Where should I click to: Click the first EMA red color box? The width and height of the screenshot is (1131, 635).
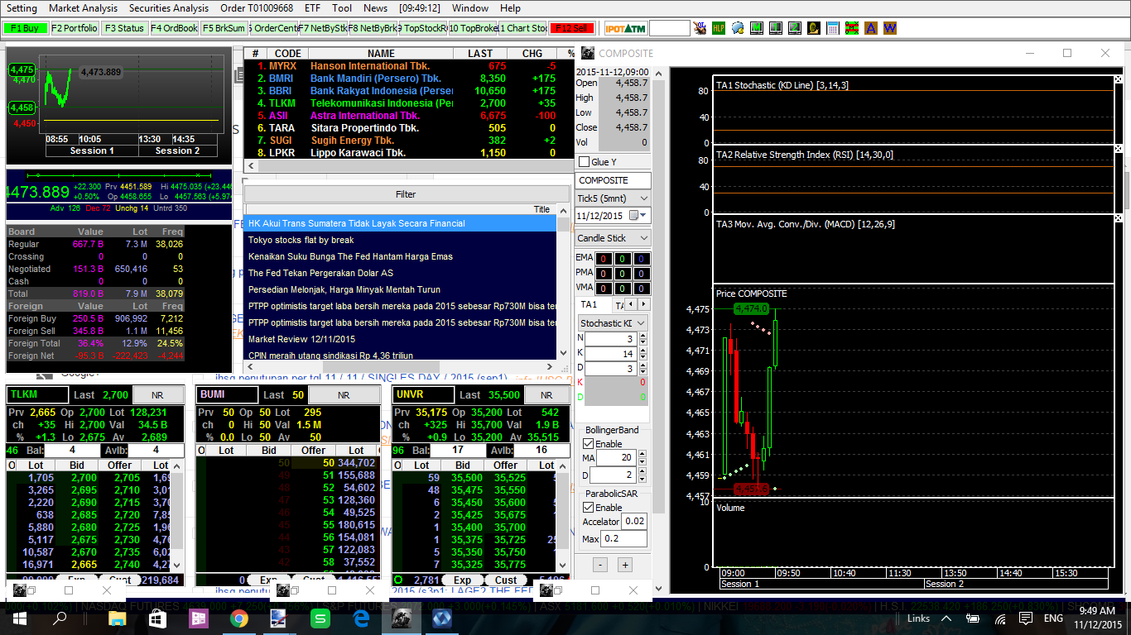(604, 259)
